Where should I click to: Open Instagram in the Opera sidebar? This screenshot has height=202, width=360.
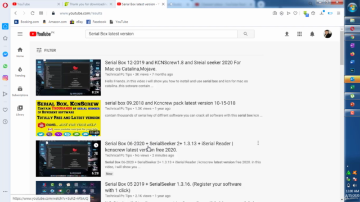(5, 78)
